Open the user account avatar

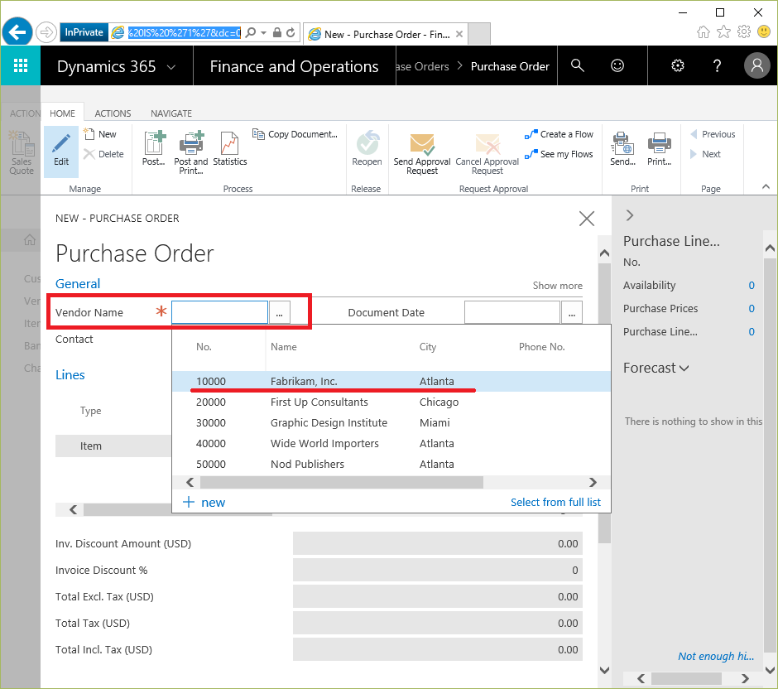[x=756, y=65]
